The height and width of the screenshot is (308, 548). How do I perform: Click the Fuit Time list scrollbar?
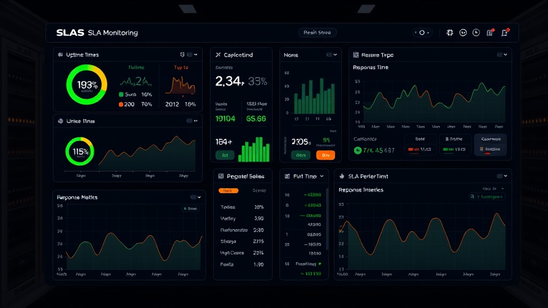click(x=327, y=219)
